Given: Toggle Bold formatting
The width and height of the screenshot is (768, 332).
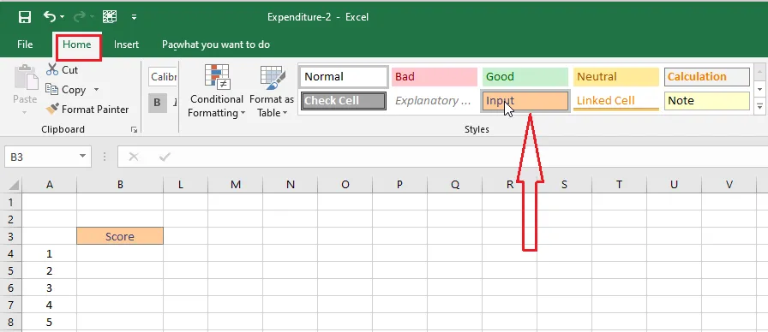Looking at the screenshot, I should coord(157,103).
